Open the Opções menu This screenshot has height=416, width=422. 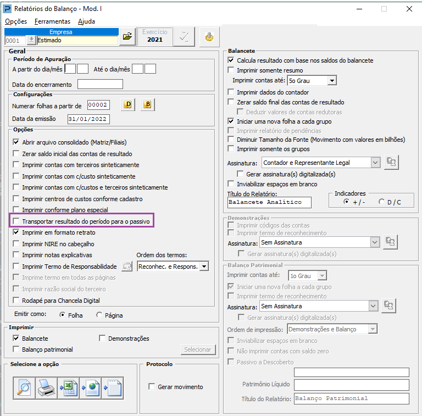click(x=16, y=21)
